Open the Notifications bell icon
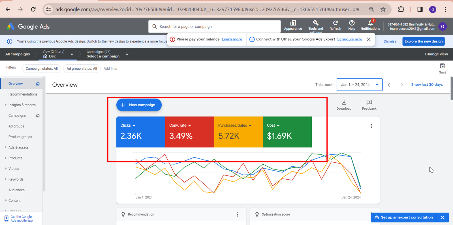Image resolution: width=453 pixels, height=225 pixels. coord(370,25)
